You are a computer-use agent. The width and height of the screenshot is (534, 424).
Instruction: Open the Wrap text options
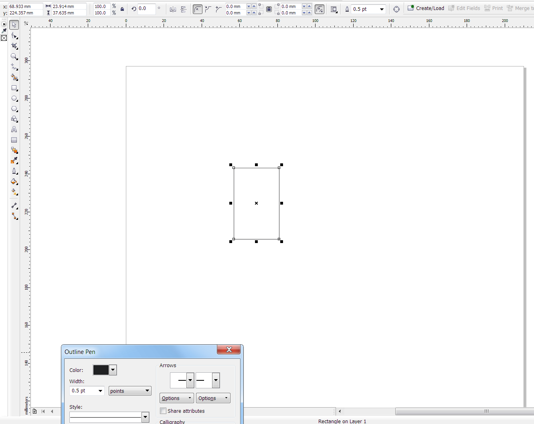coord(334,9)
